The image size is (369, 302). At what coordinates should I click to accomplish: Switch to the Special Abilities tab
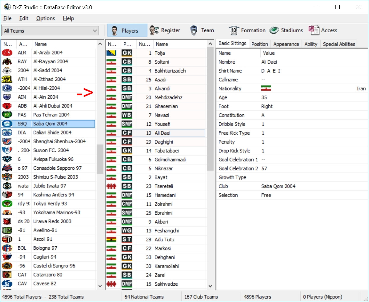coord(339,44)
